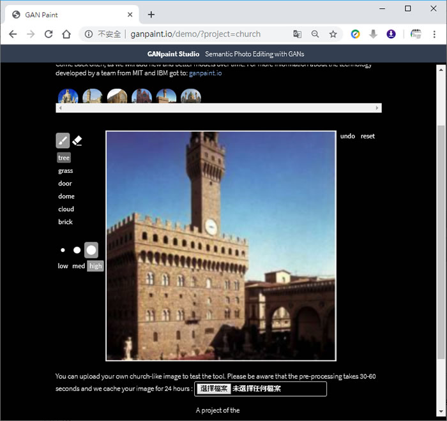The width and height of the screenshot is (447, 421).
Task: Select the brick paint feature
Action: coord(65,222)
